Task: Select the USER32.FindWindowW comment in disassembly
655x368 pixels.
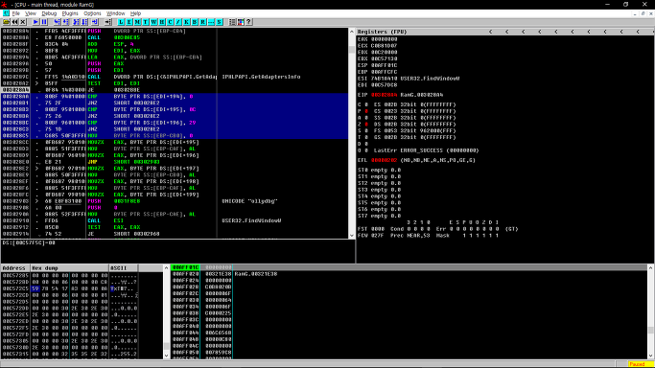Action: (x=251, y=220)
